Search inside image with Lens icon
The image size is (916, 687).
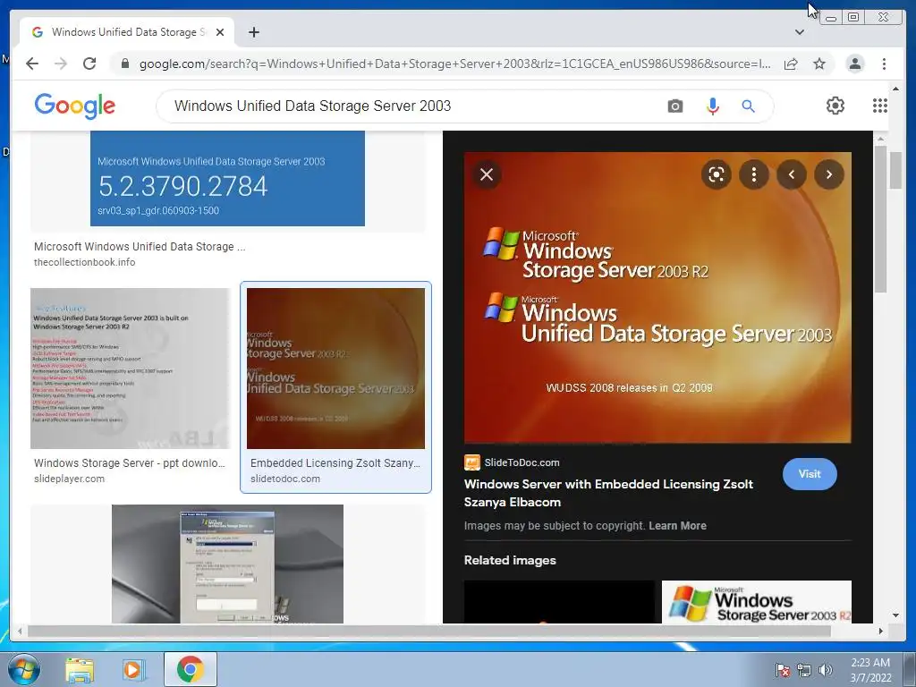pyautogui.click(x=717, y=174)
